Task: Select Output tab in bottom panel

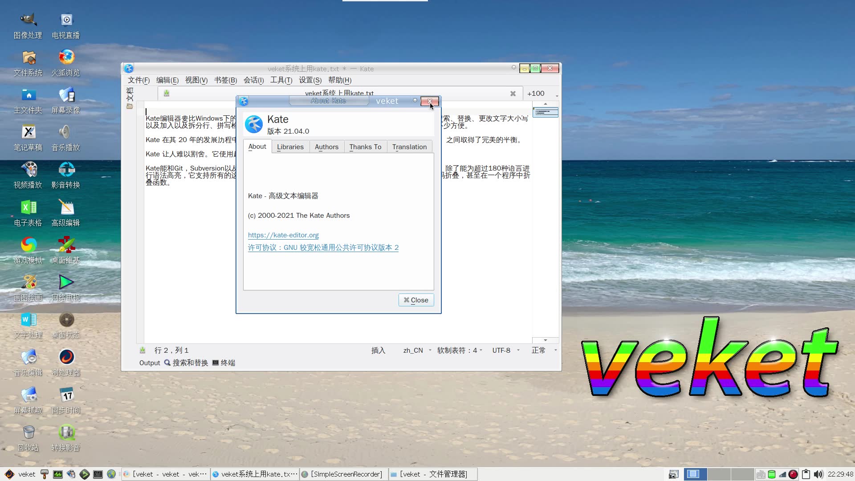Action: point(149,363)
